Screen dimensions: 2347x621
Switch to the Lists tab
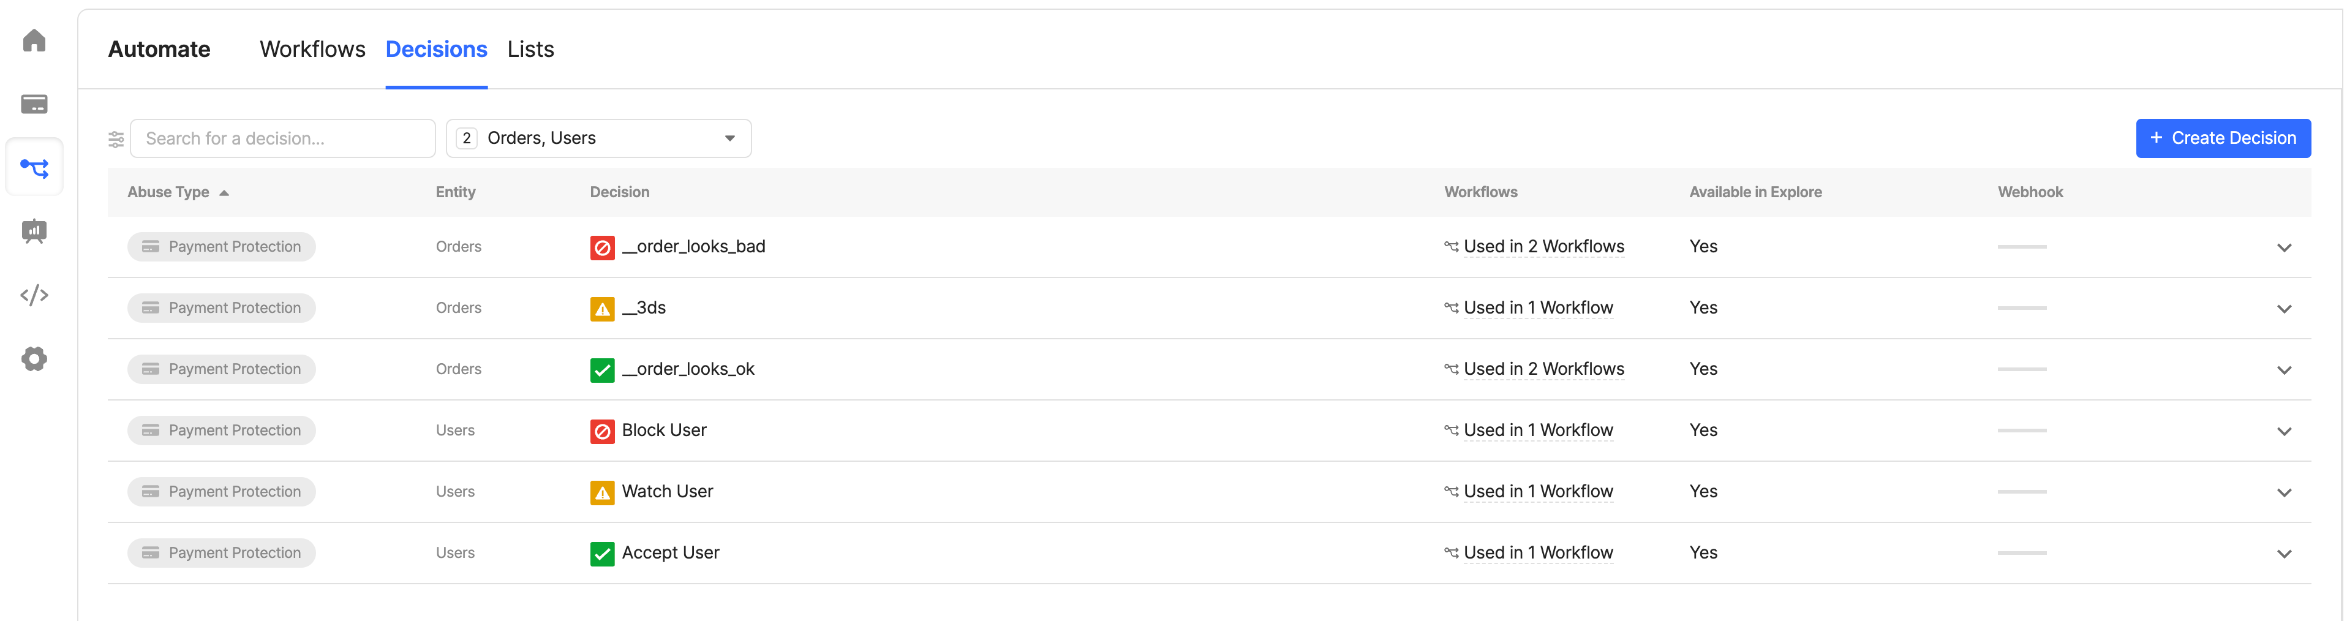[530, 49]
